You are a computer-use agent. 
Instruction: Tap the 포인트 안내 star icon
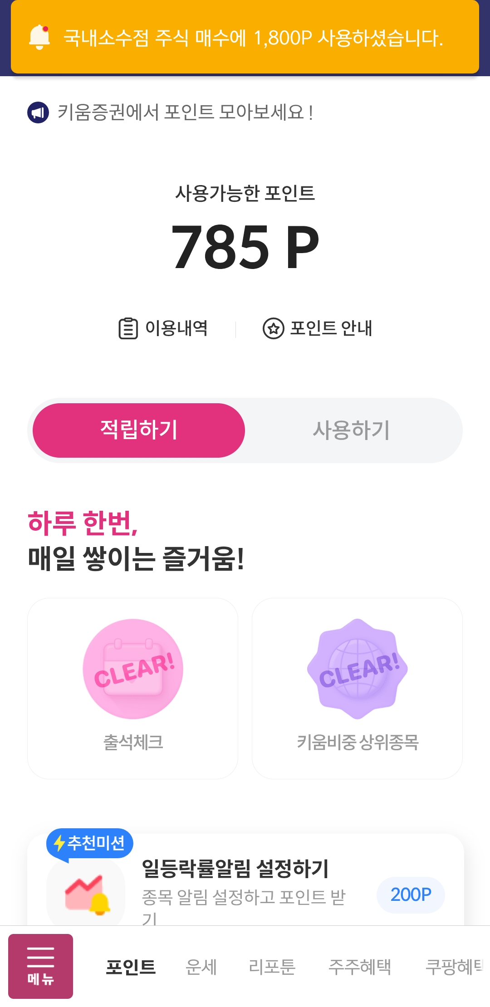click(273, 328)
